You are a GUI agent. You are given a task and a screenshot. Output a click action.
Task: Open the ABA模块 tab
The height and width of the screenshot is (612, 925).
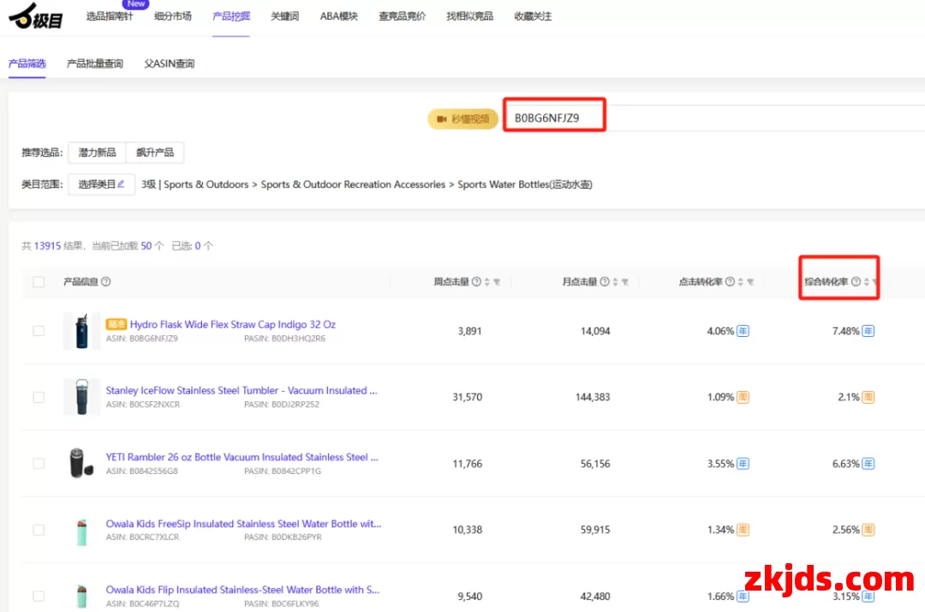(x=339, y=16)
